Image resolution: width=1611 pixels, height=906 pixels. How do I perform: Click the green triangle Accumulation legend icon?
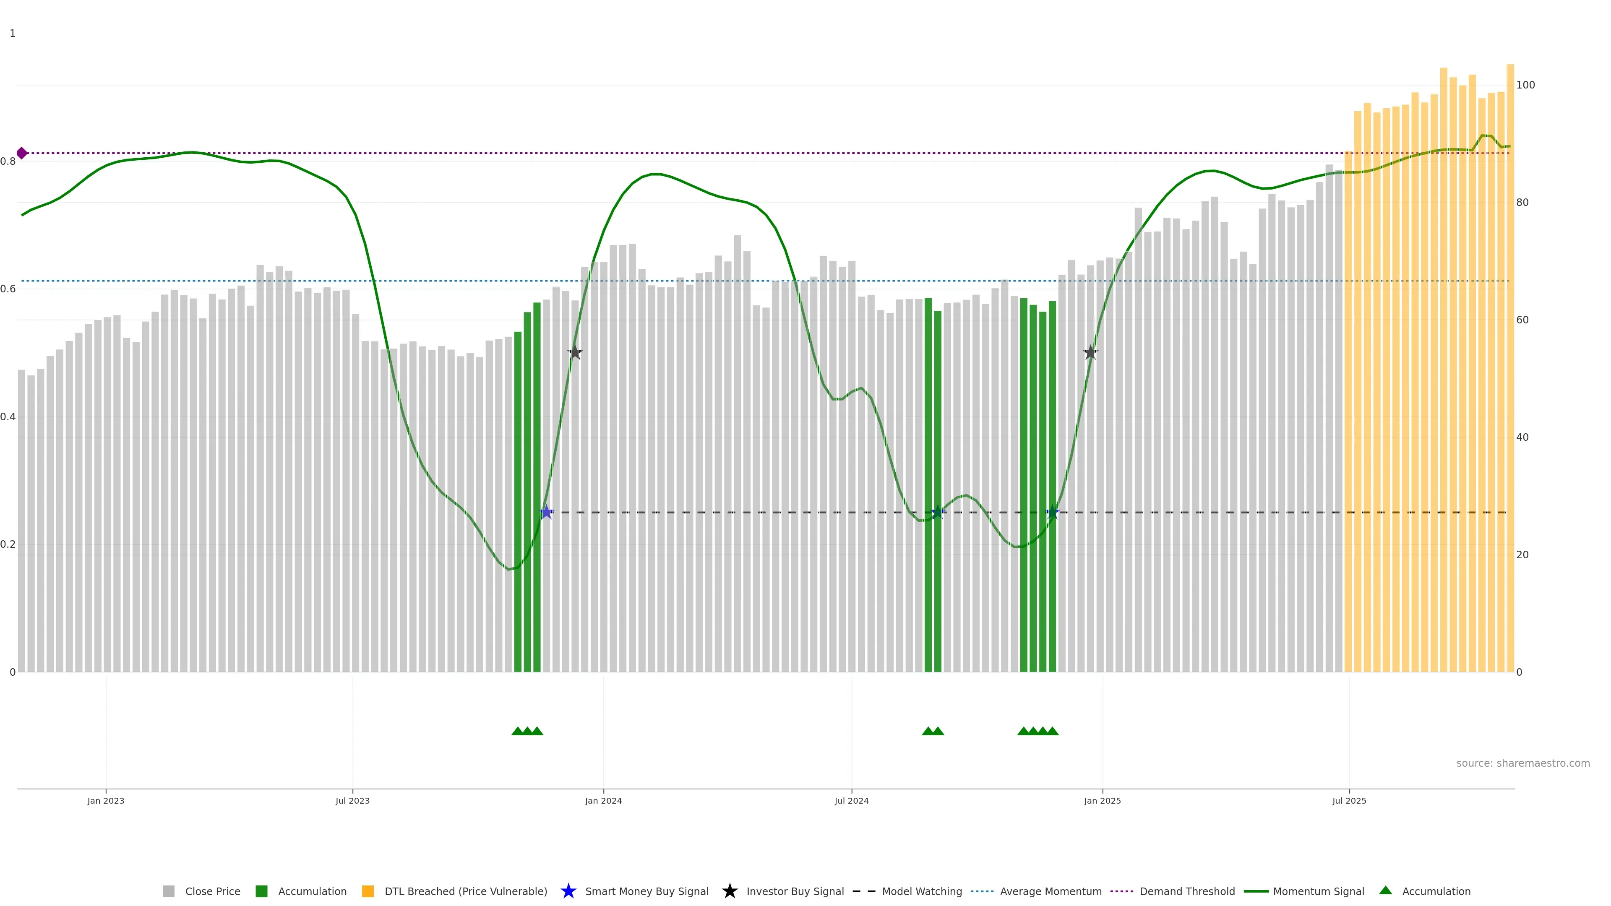[x=1385, y=890]
